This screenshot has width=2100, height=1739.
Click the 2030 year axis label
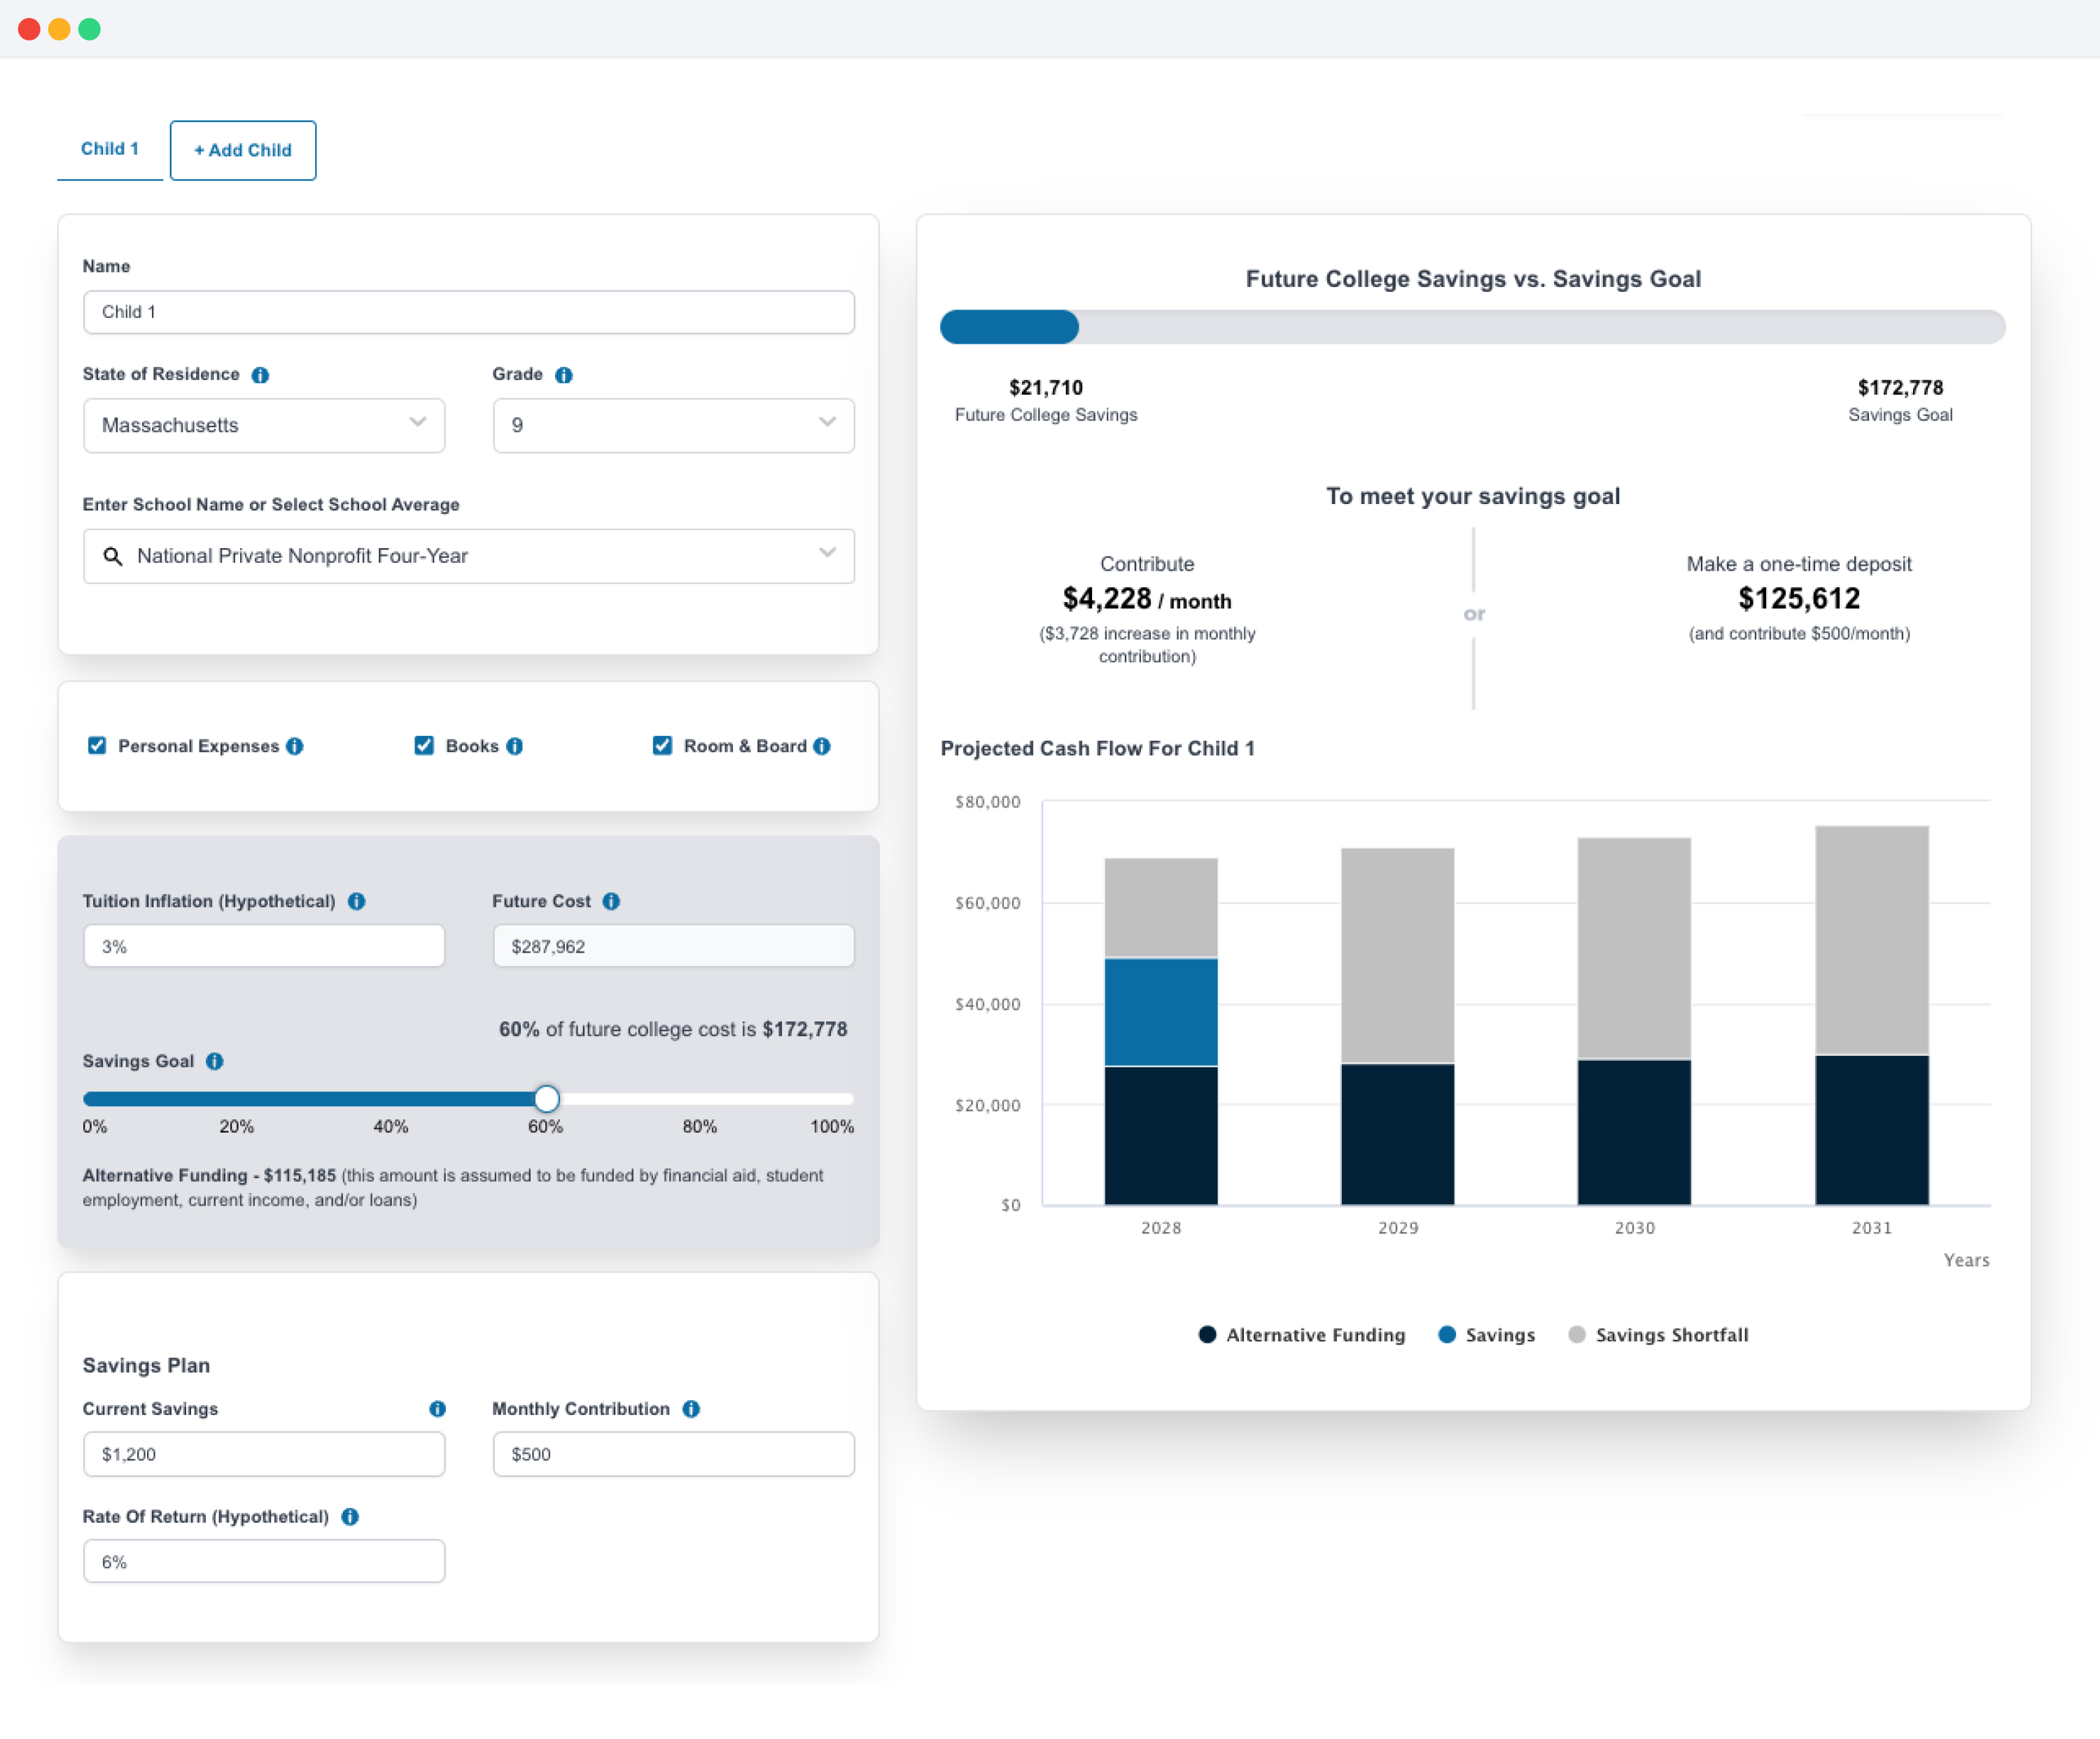[x=1635, y=1228]
